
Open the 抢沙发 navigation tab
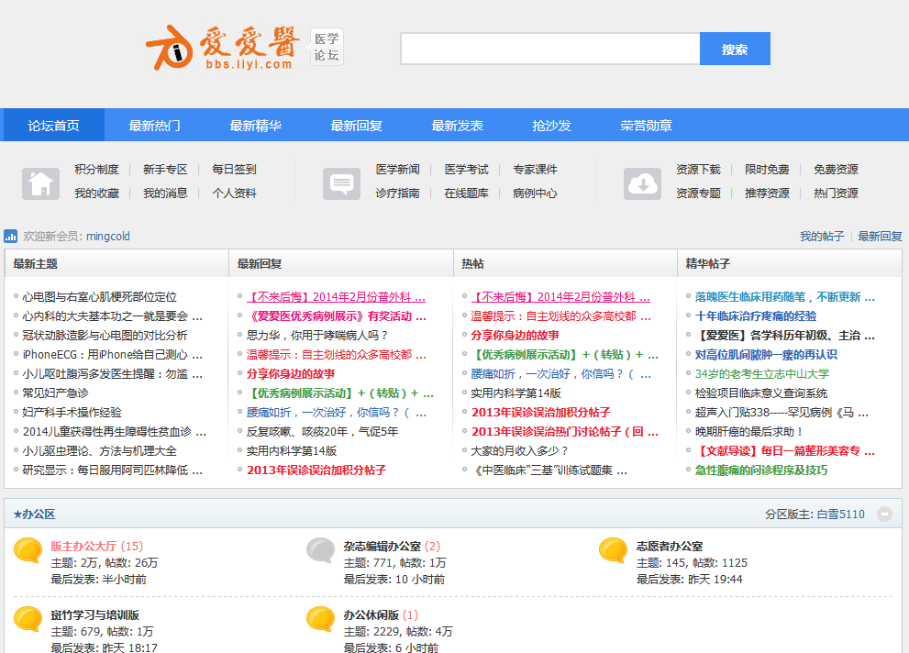(x=552, y=125)
